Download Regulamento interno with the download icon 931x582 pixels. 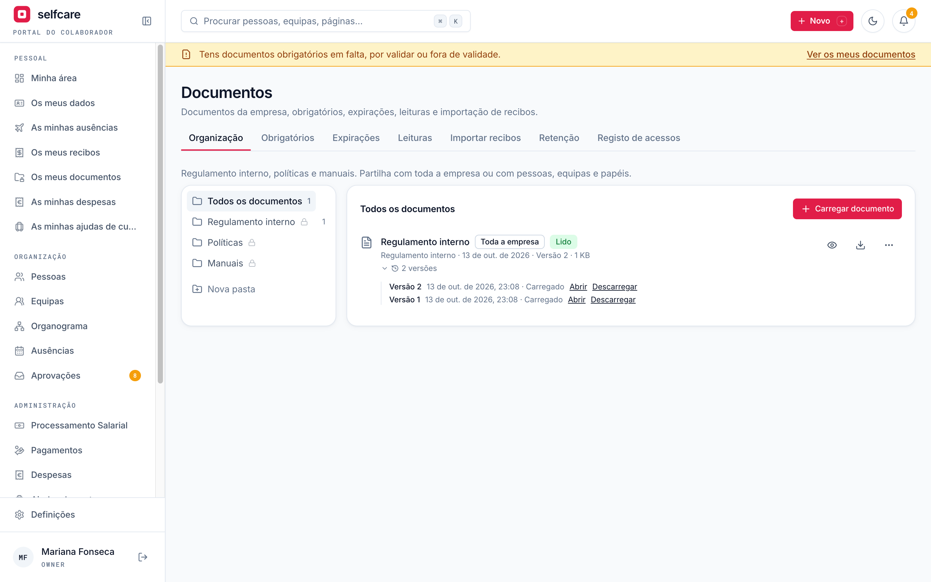(x=860, y=245)
